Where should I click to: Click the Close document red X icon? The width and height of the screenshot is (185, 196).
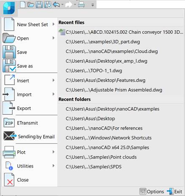click(x=9, y=180)
